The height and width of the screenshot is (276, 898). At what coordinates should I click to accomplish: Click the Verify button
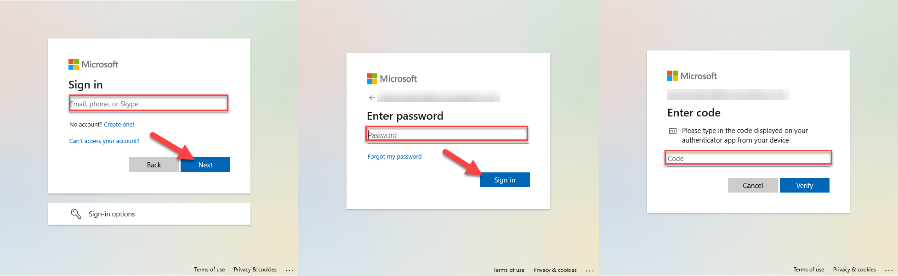(x=805, y=185)
